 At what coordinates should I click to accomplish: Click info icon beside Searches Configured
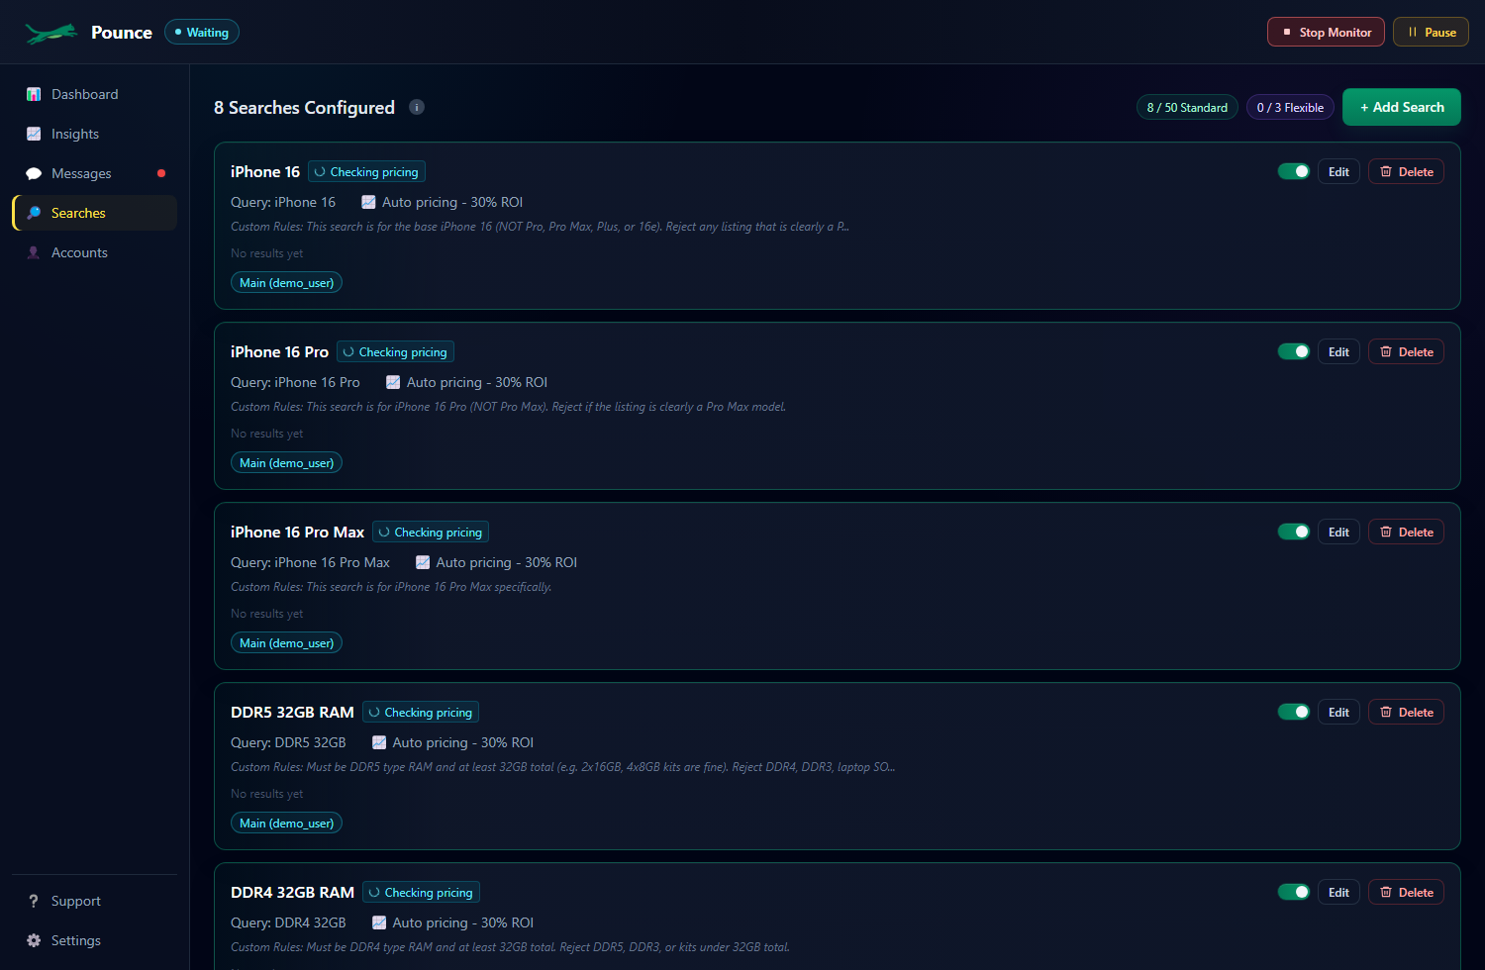click(x=417, y=107)
